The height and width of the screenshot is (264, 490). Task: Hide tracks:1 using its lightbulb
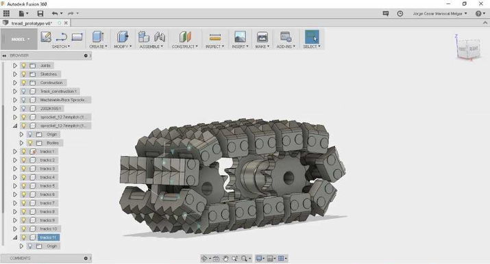(x=24, y=151)
